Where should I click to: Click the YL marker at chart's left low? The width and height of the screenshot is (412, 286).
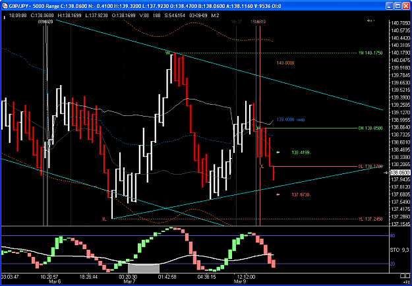(x=104, y=219)
